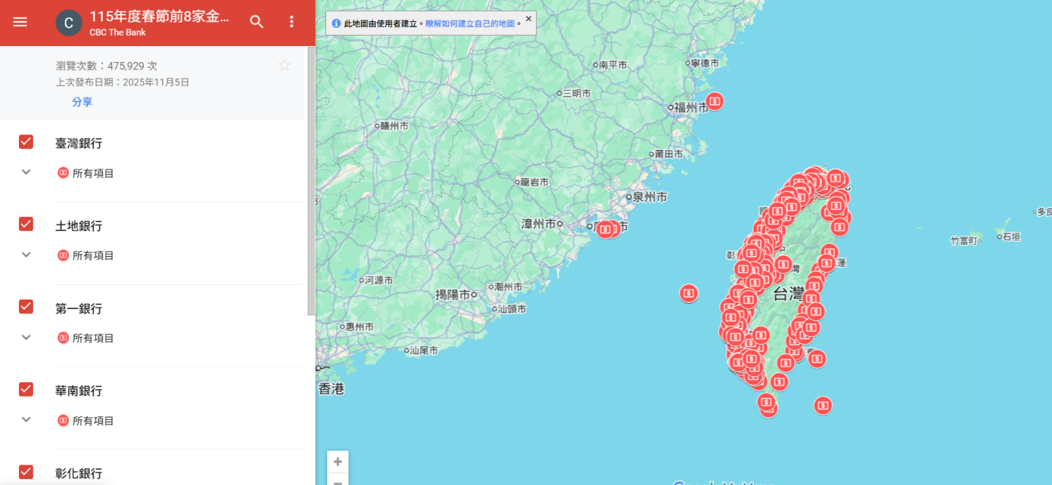
Task: Click the 所有項目 marker icon under 臺灣銀行
Action: click(62, 172)
